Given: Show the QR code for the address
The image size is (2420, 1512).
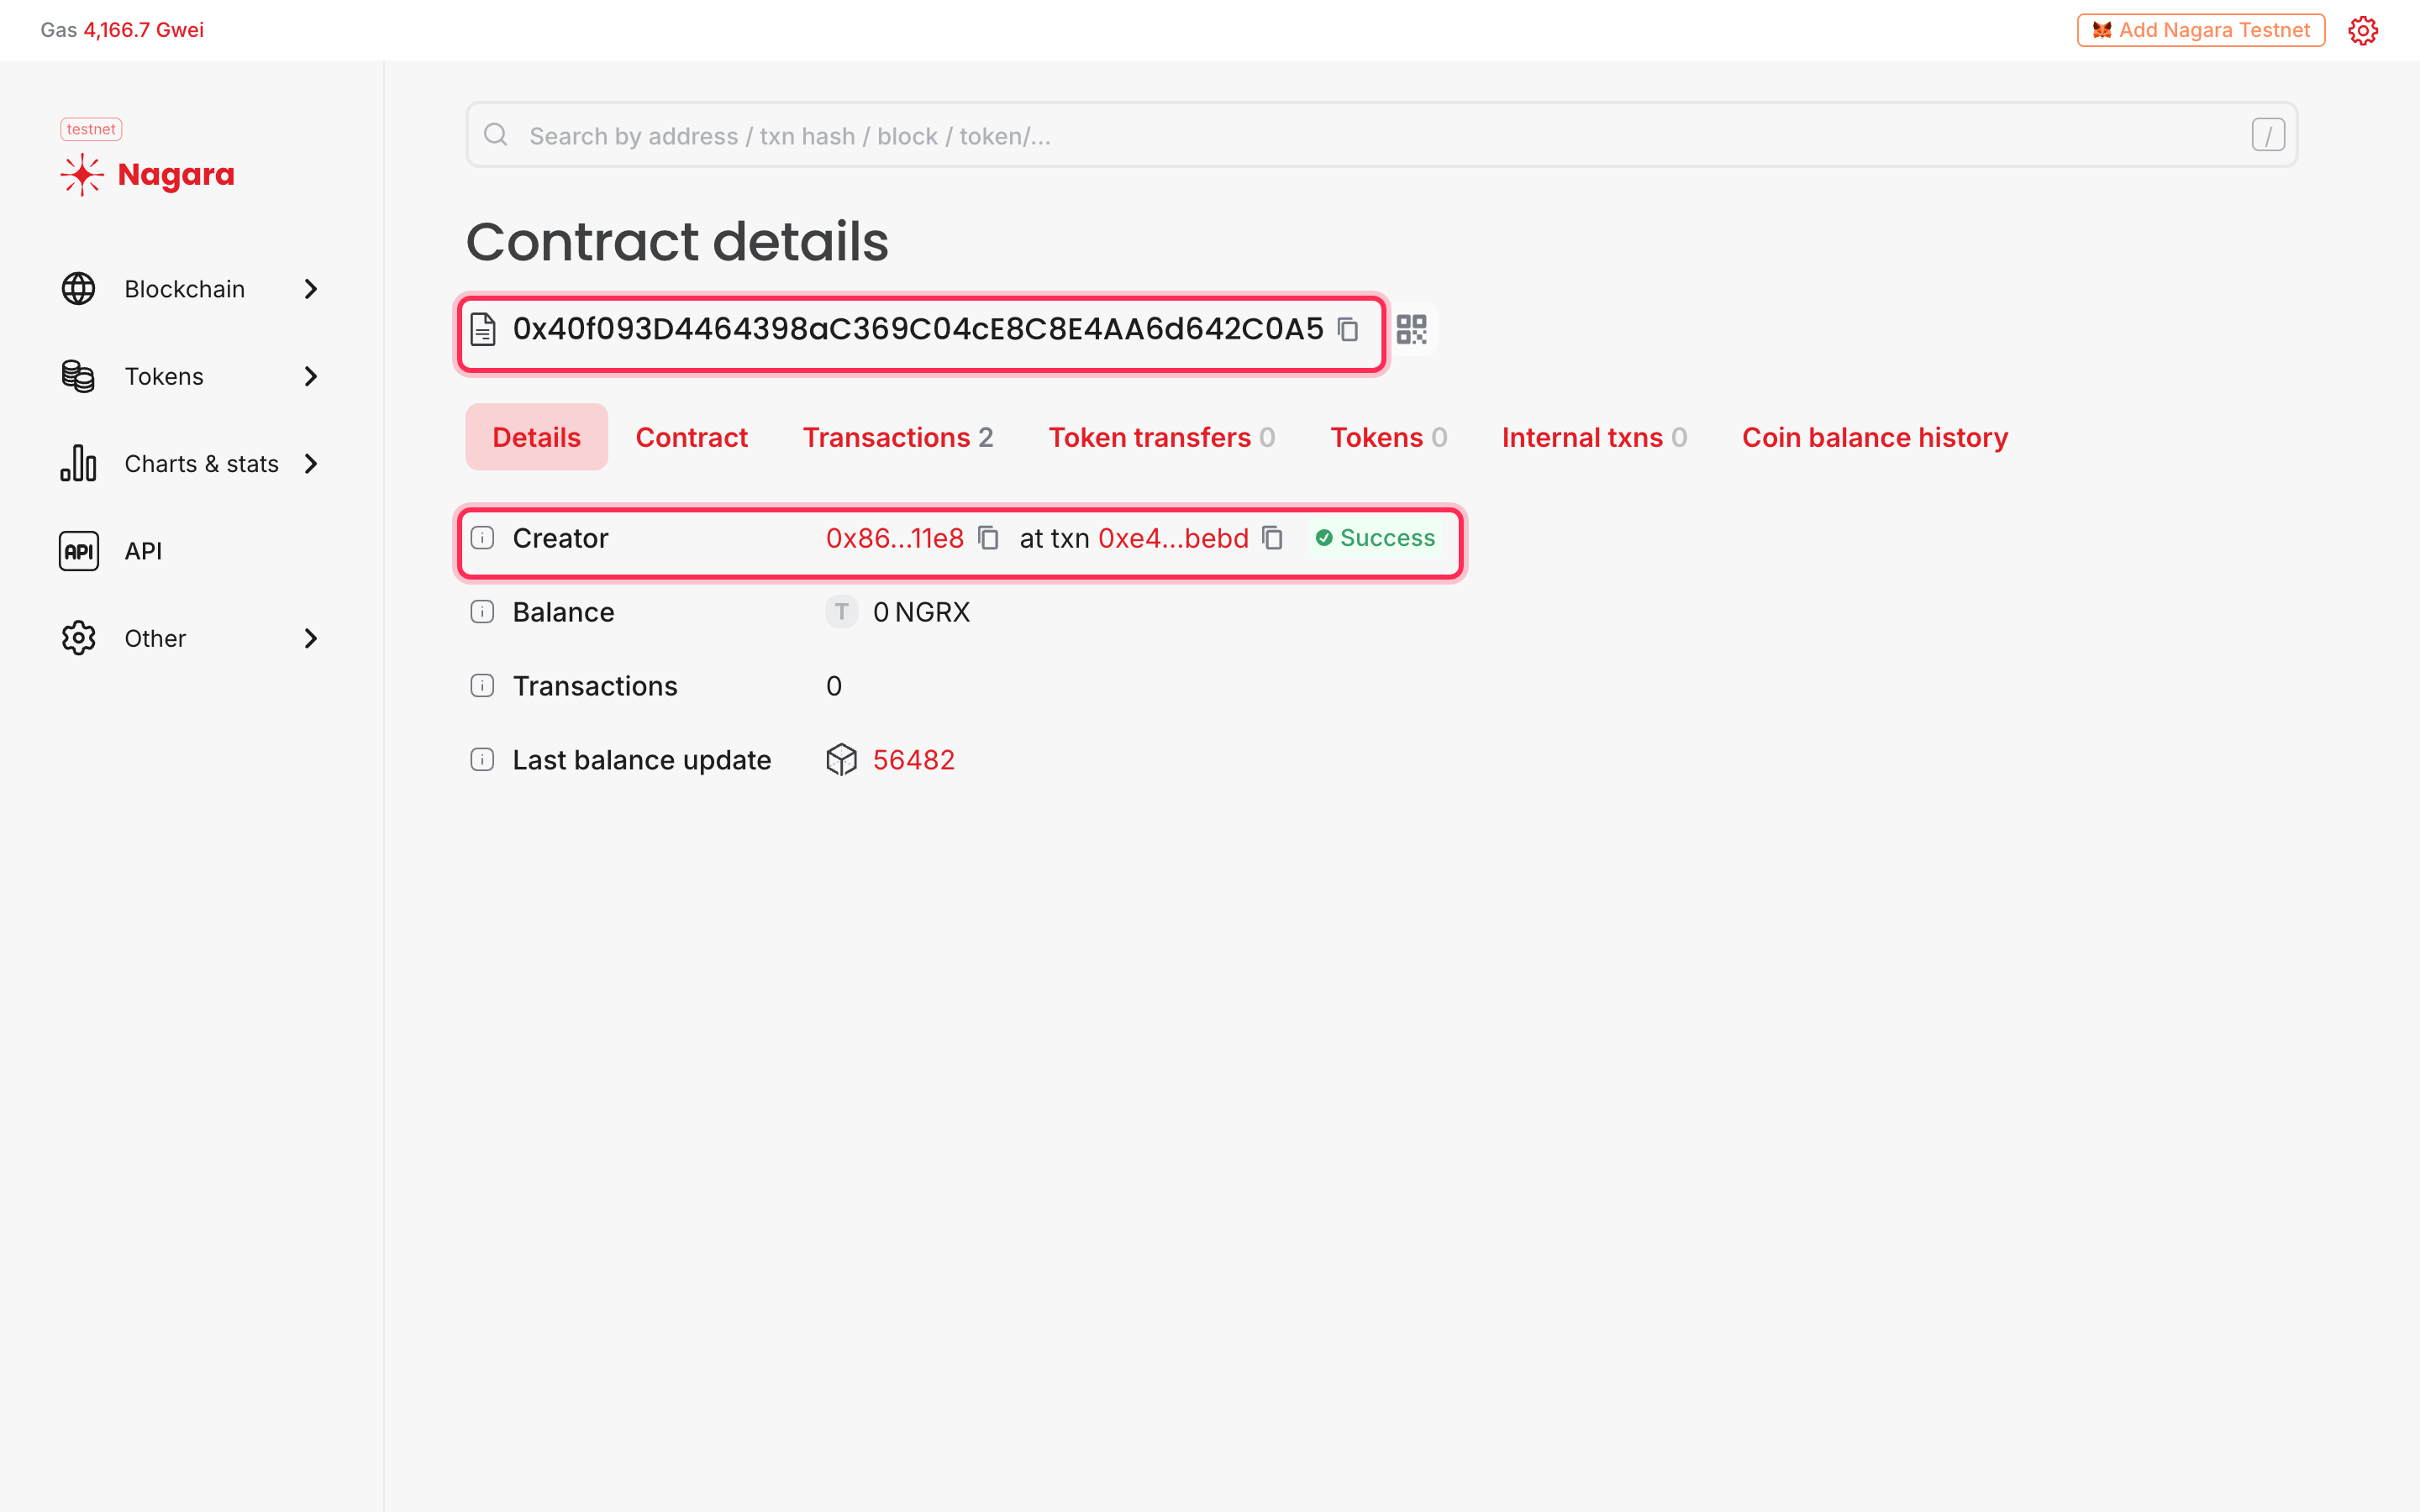Looking at the screenshot, I should pyautogui.click(x=1411, y=329).
